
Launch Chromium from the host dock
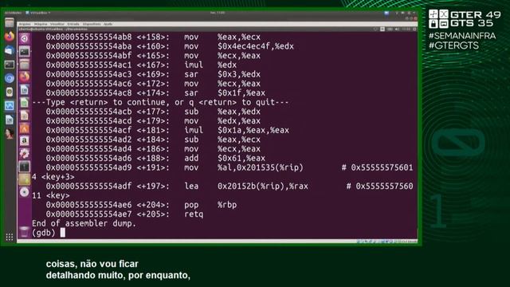[9, 78]
